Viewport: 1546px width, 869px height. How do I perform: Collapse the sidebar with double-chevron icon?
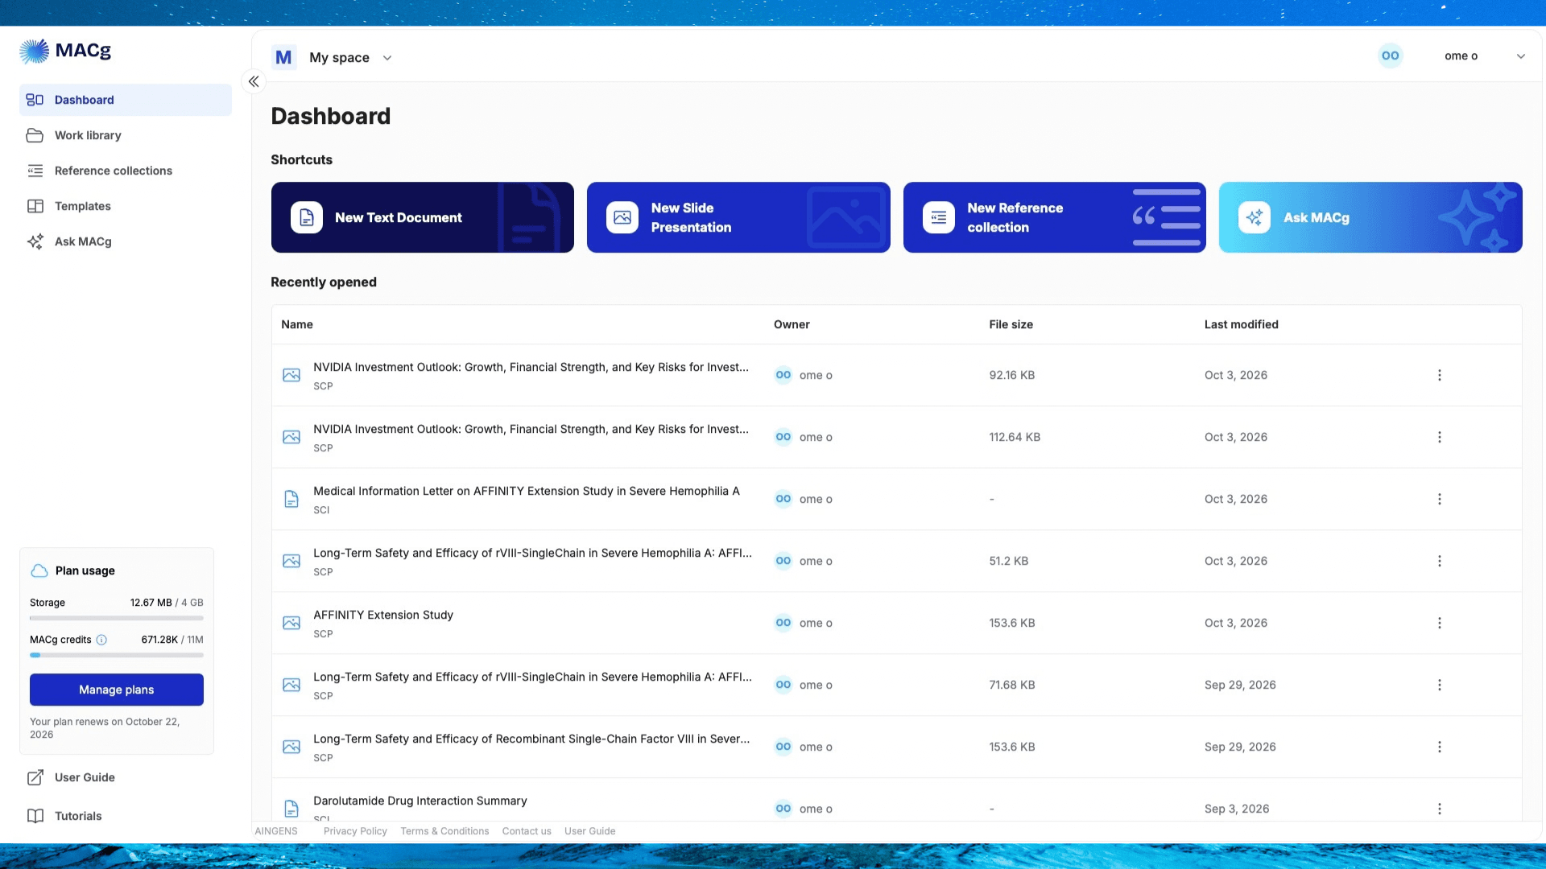254,81
